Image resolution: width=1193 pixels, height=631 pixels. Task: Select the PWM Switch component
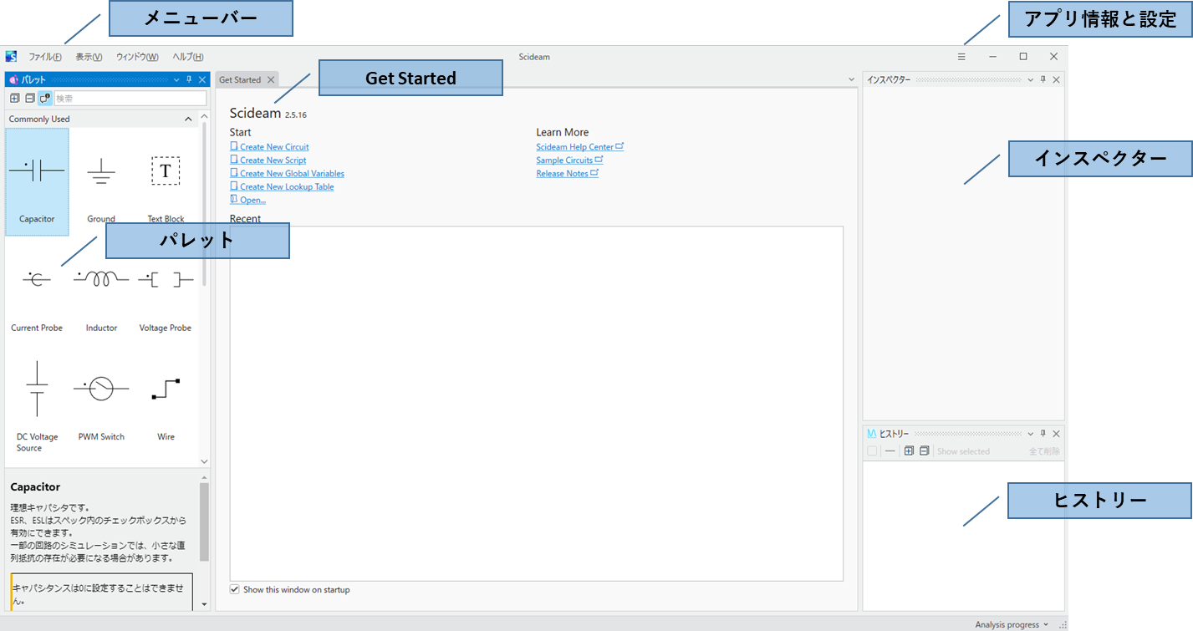tap(101, 401)
